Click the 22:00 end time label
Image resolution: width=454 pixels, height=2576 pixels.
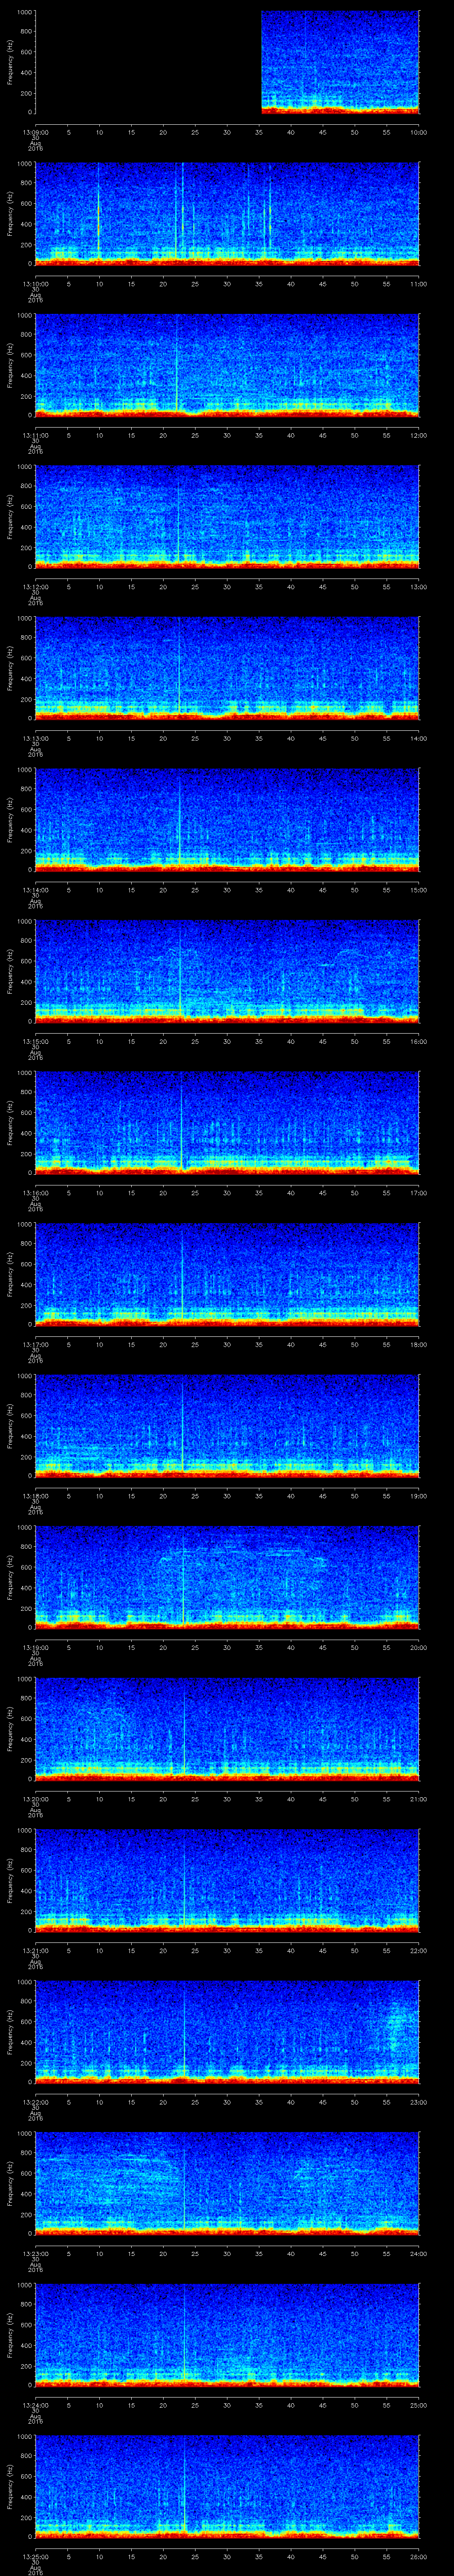(x=418, y=1950)
